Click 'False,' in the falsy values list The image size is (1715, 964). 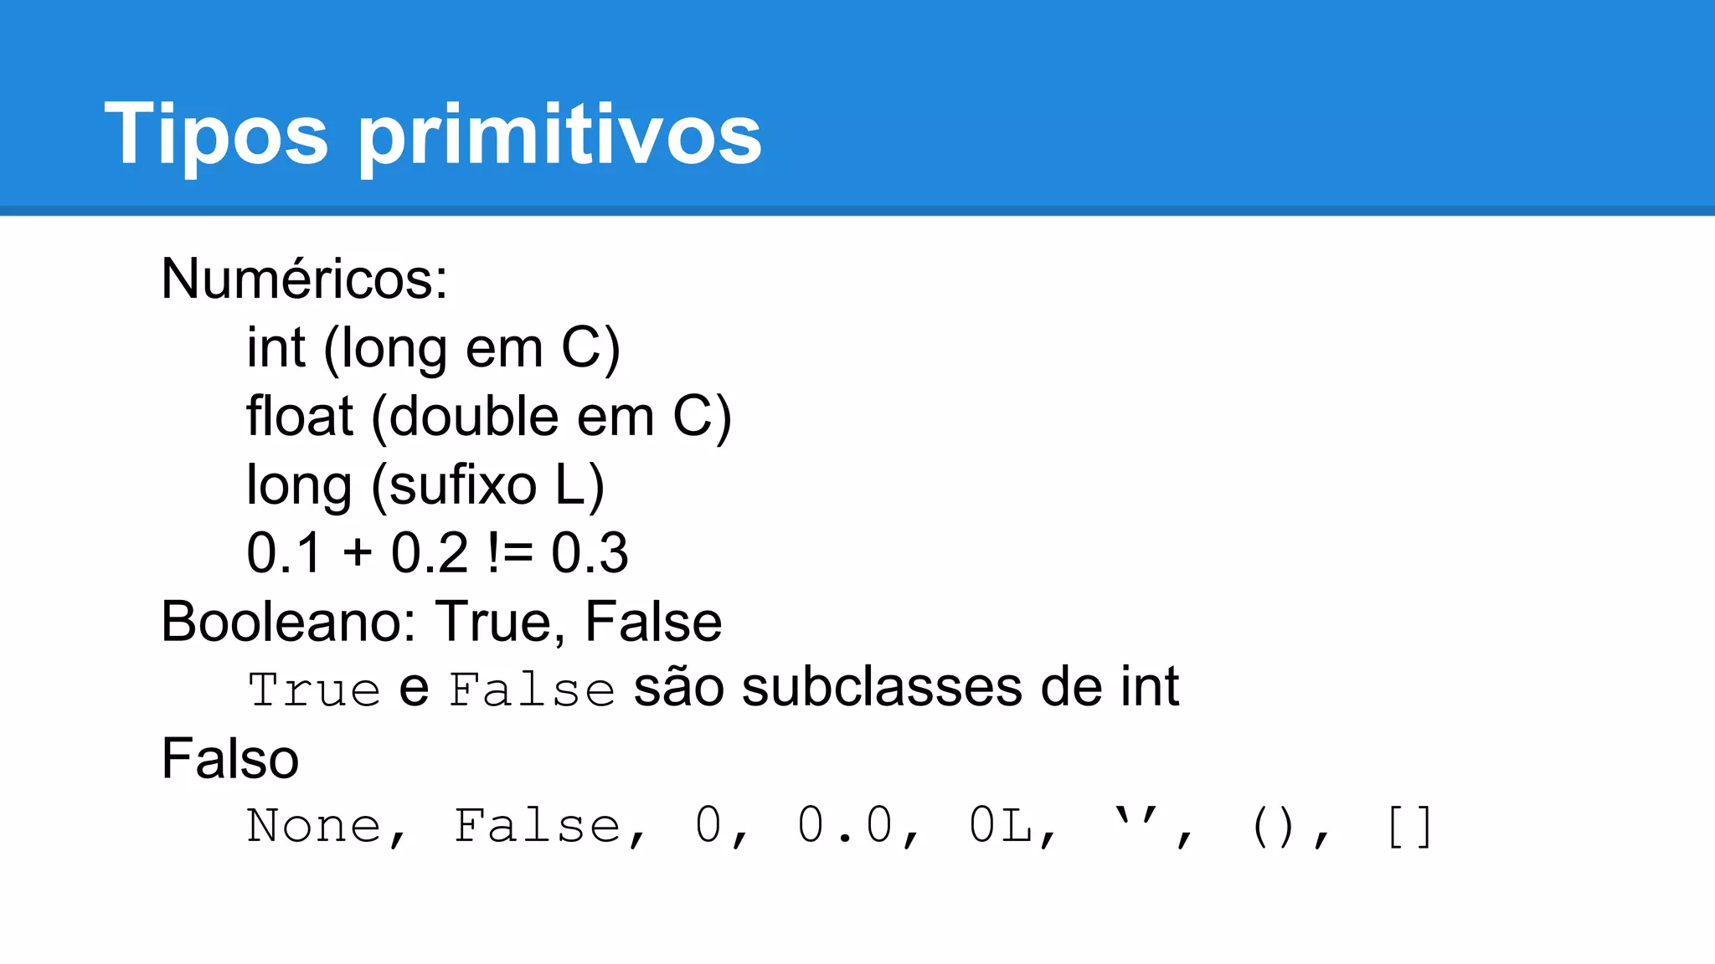tap(550, 828)
